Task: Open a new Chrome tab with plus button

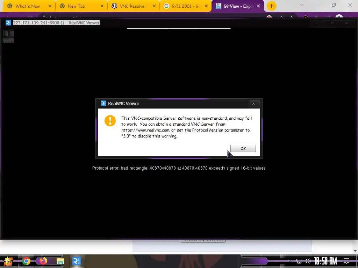Action: click(x=271, y=6)
